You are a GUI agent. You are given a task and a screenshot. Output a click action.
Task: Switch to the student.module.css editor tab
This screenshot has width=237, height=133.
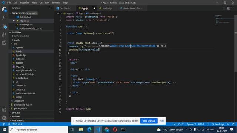133,8
